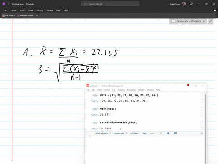This screenshot has width=218, height=164.
Task: Click the Mean[data] input cell
Action: click(x=108, y=109)
